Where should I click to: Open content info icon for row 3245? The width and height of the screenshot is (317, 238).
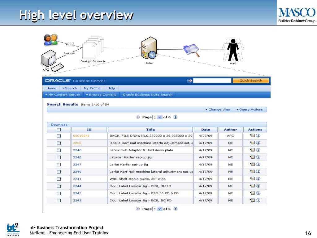258,193
